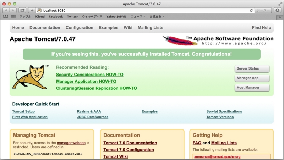Open the JDBC DataSources link
Screen dimensions: 284x160
(93, 117)
